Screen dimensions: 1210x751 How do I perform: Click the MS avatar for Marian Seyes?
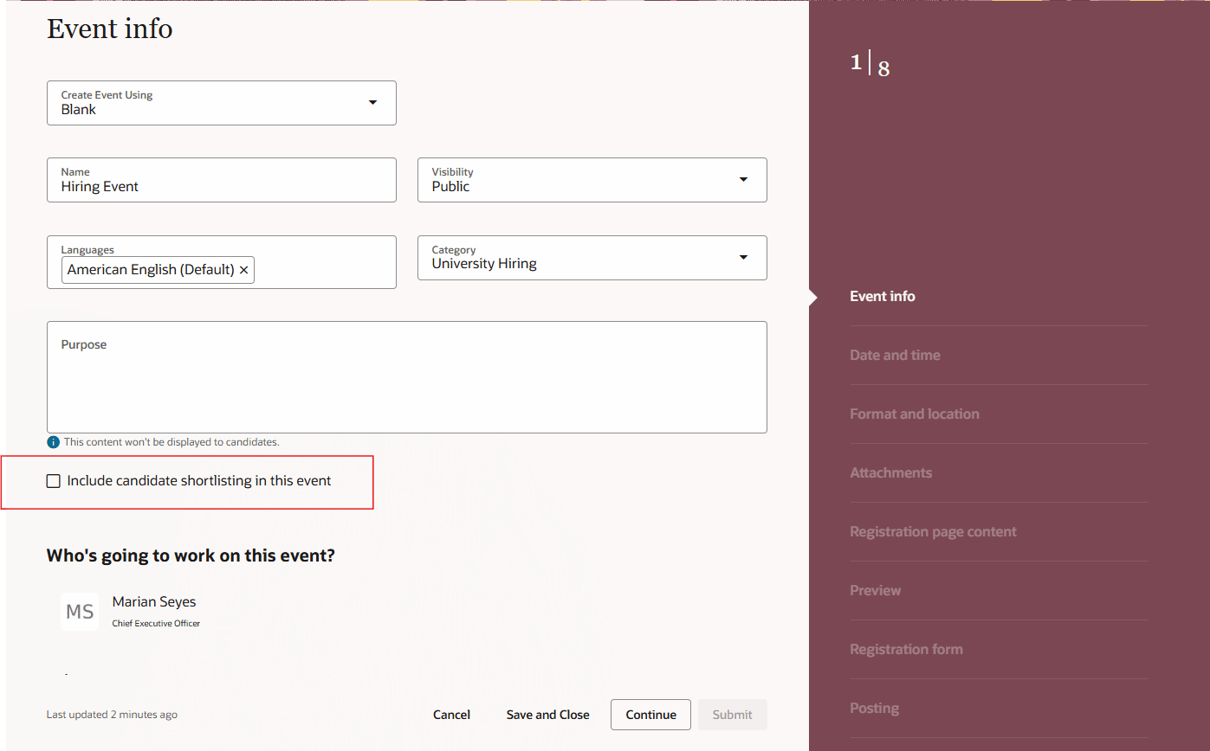[x=79, y=611]
